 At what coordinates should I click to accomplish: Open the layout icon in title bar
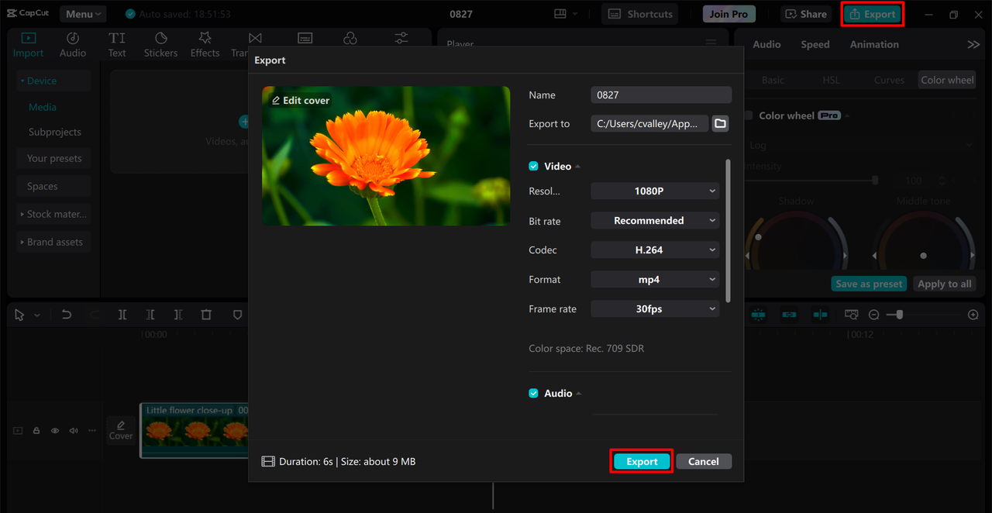[x=560, y=14]
